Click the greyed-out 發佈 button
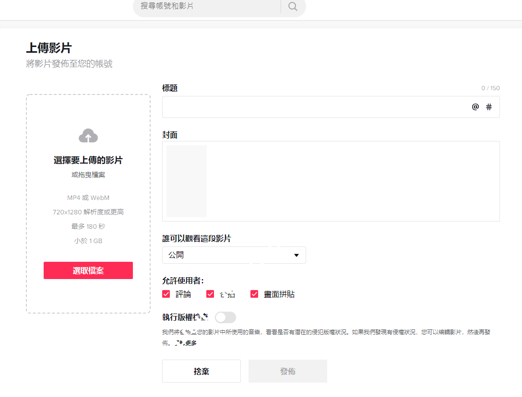 [x=288, y=371]
